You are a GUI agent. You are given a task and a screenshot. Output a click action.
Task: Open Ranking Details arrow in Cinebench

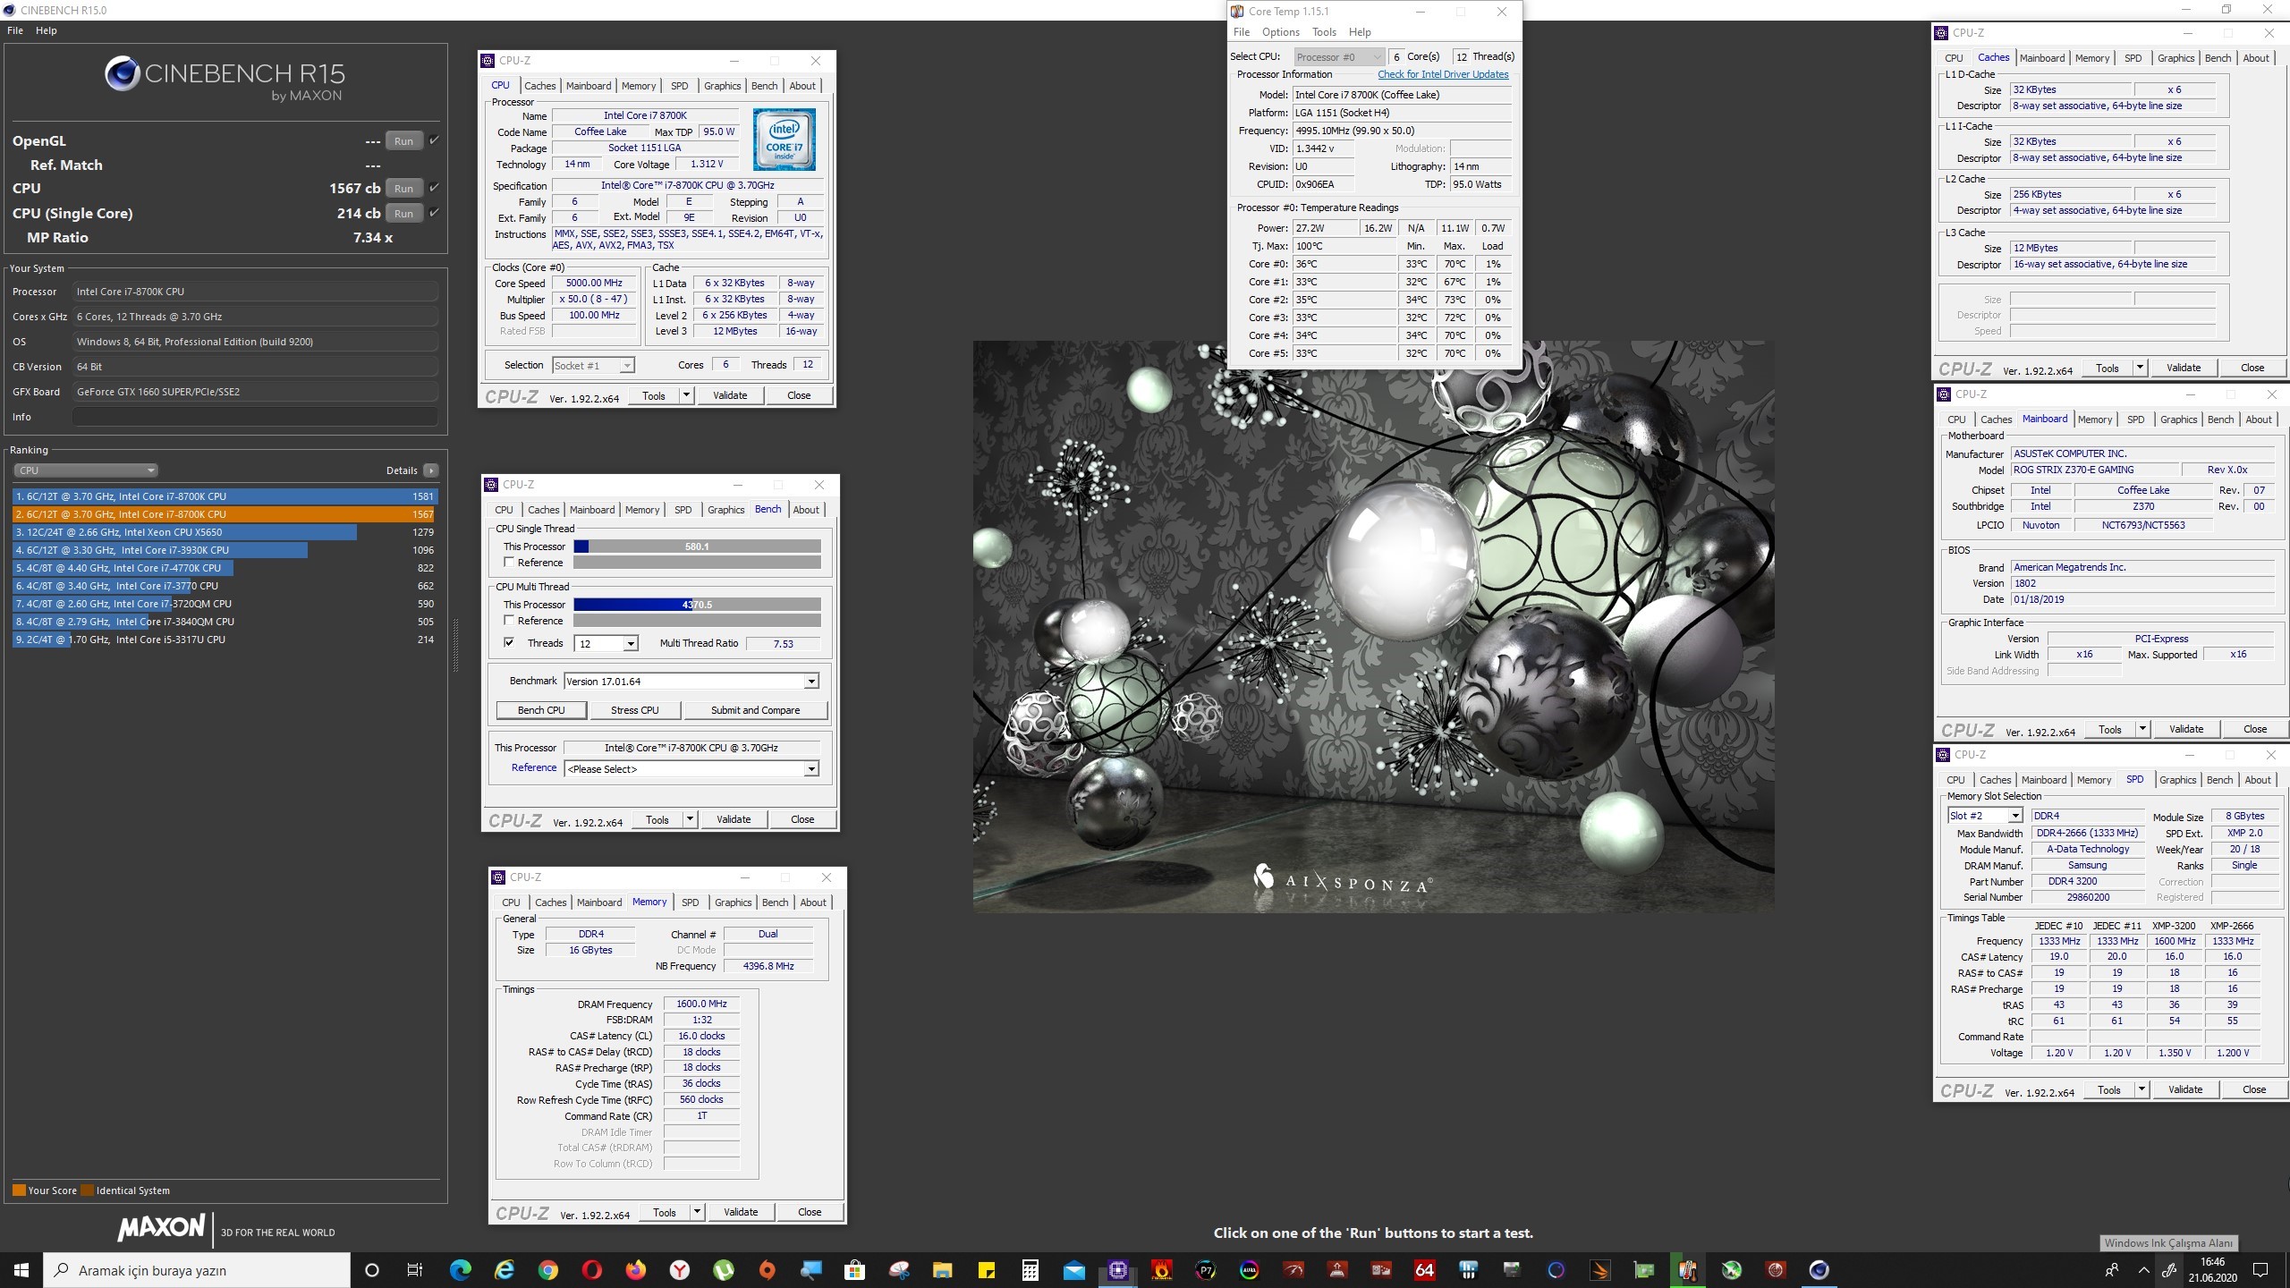pos(431,470)
